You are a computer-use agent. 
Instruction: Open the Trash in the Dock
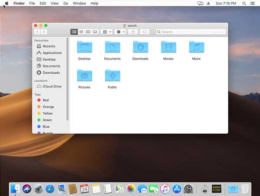(x=245, y=189)
